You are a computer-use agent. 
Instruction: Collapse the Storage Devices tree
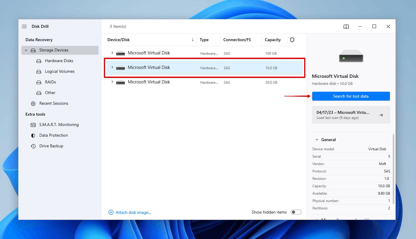coord(26,50)
